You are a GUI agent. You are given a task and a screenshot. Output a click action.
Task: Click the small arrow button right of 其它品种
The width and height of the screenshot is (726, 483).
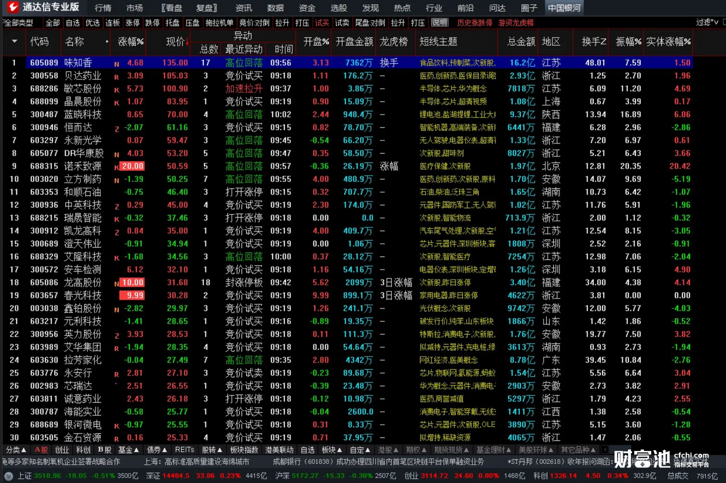604,449
